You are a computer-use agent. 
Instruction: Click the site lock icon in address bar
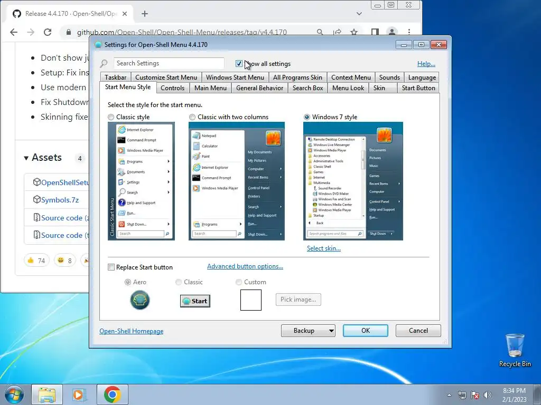(68, 32)
